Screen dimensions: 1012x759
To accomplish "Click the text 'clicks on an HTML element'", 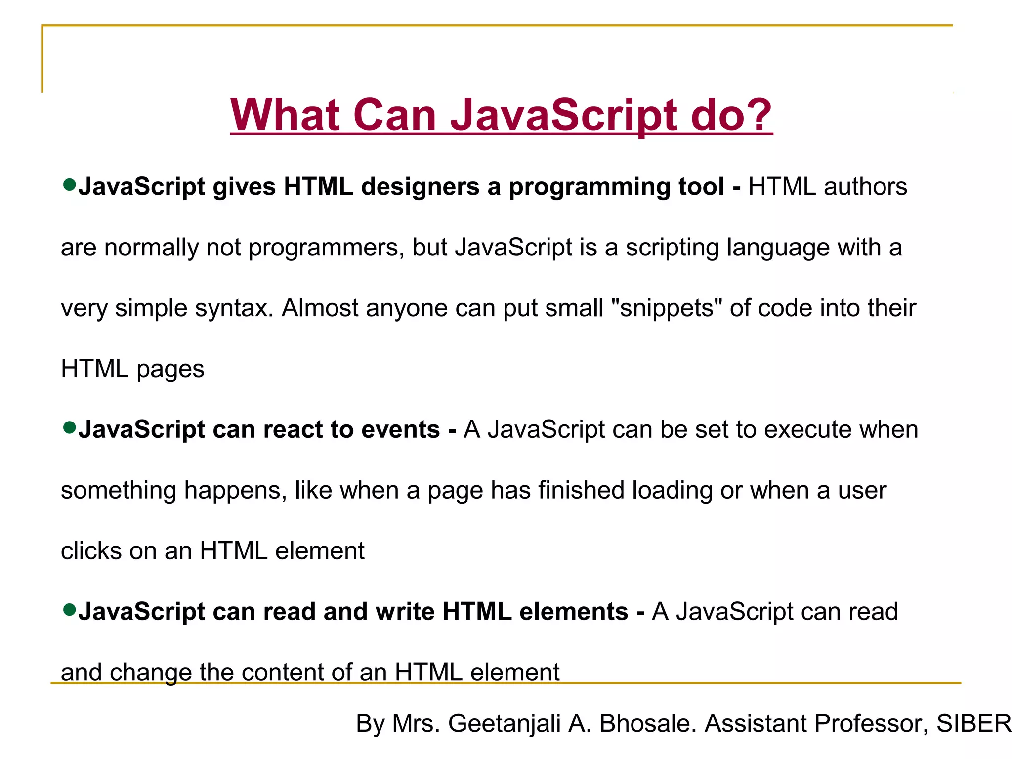I will [212, 551].
